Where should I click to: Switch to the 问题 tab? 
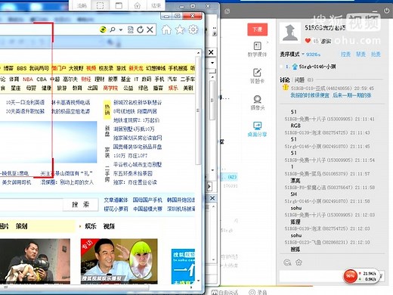[299, 80]
